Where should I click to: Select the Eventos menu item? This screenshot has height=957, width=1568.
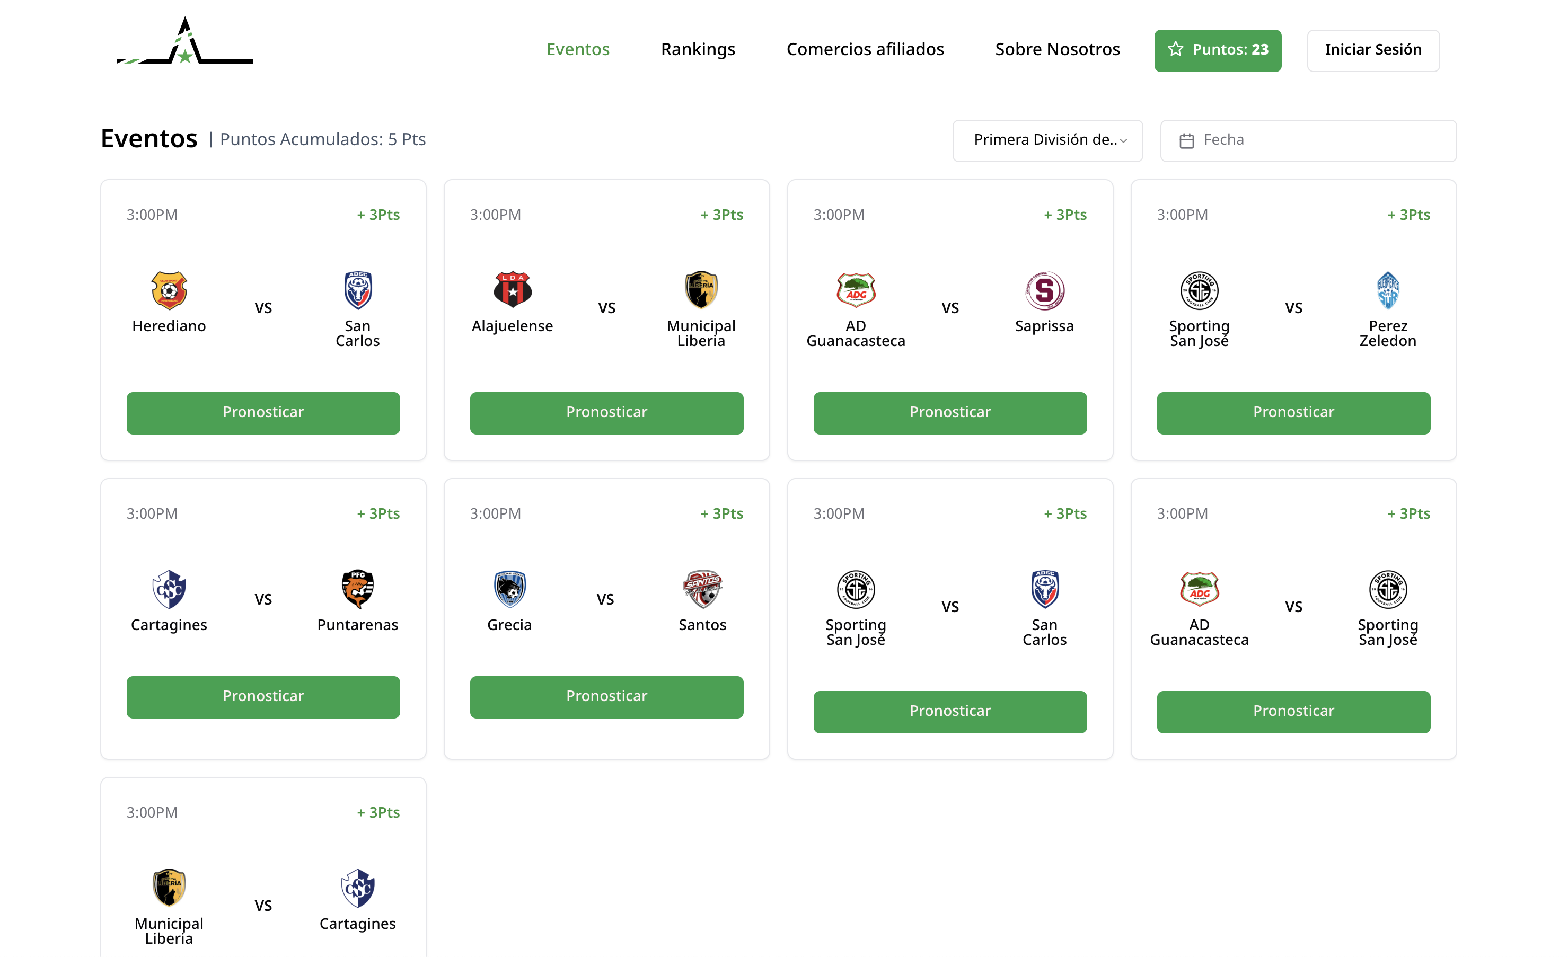(578, 49)
